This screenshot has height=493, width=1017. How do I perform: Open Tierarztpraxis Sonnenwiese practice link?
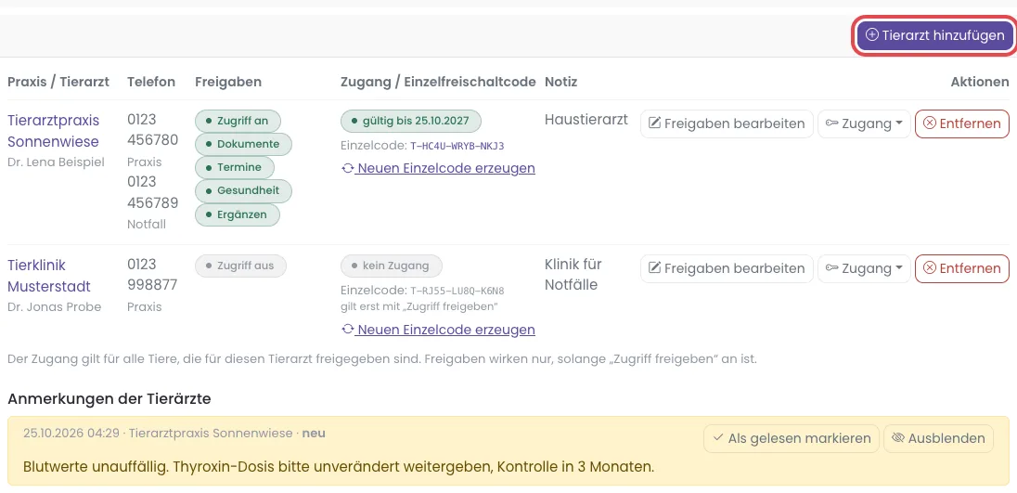pyautogui.click(x=53, y=131)
